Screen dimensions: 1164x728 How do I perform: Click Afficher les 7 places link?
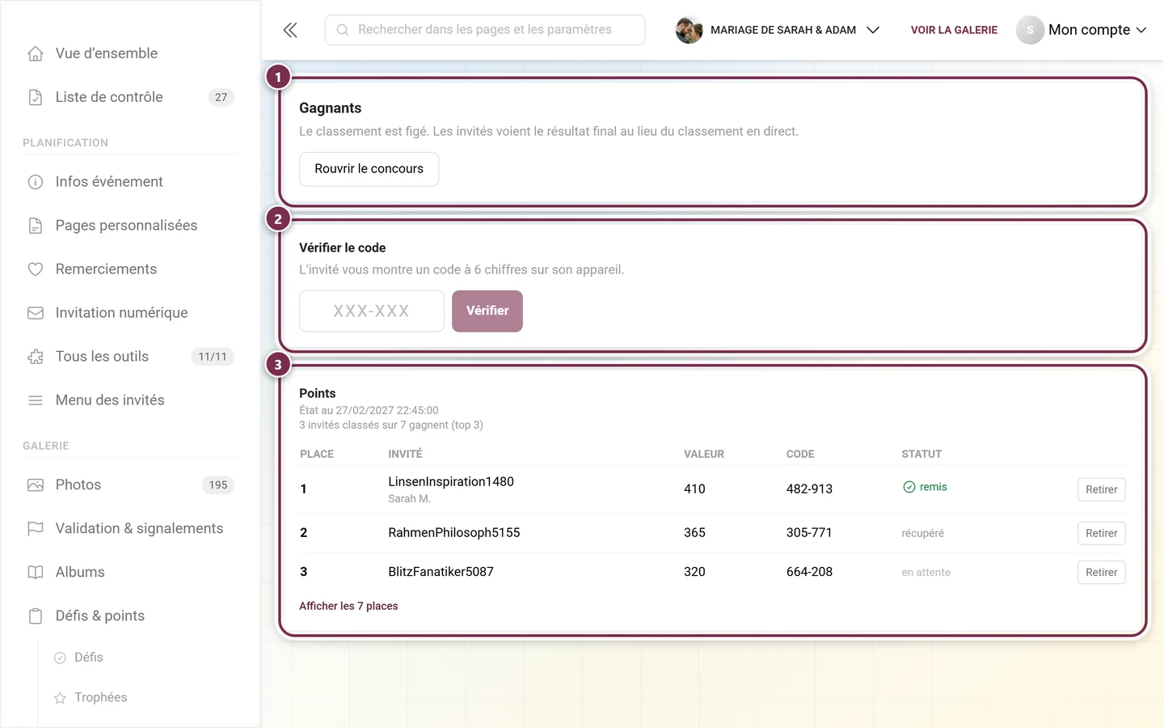tap(348, 606)
